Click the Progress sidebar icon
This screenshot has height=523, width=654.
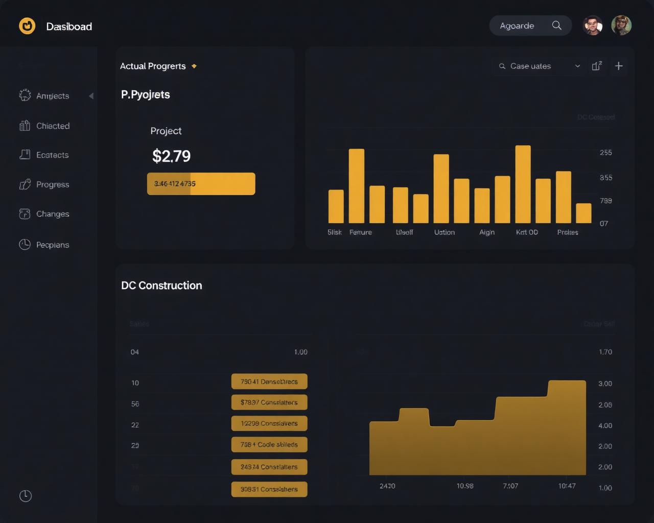coord(25,184)
